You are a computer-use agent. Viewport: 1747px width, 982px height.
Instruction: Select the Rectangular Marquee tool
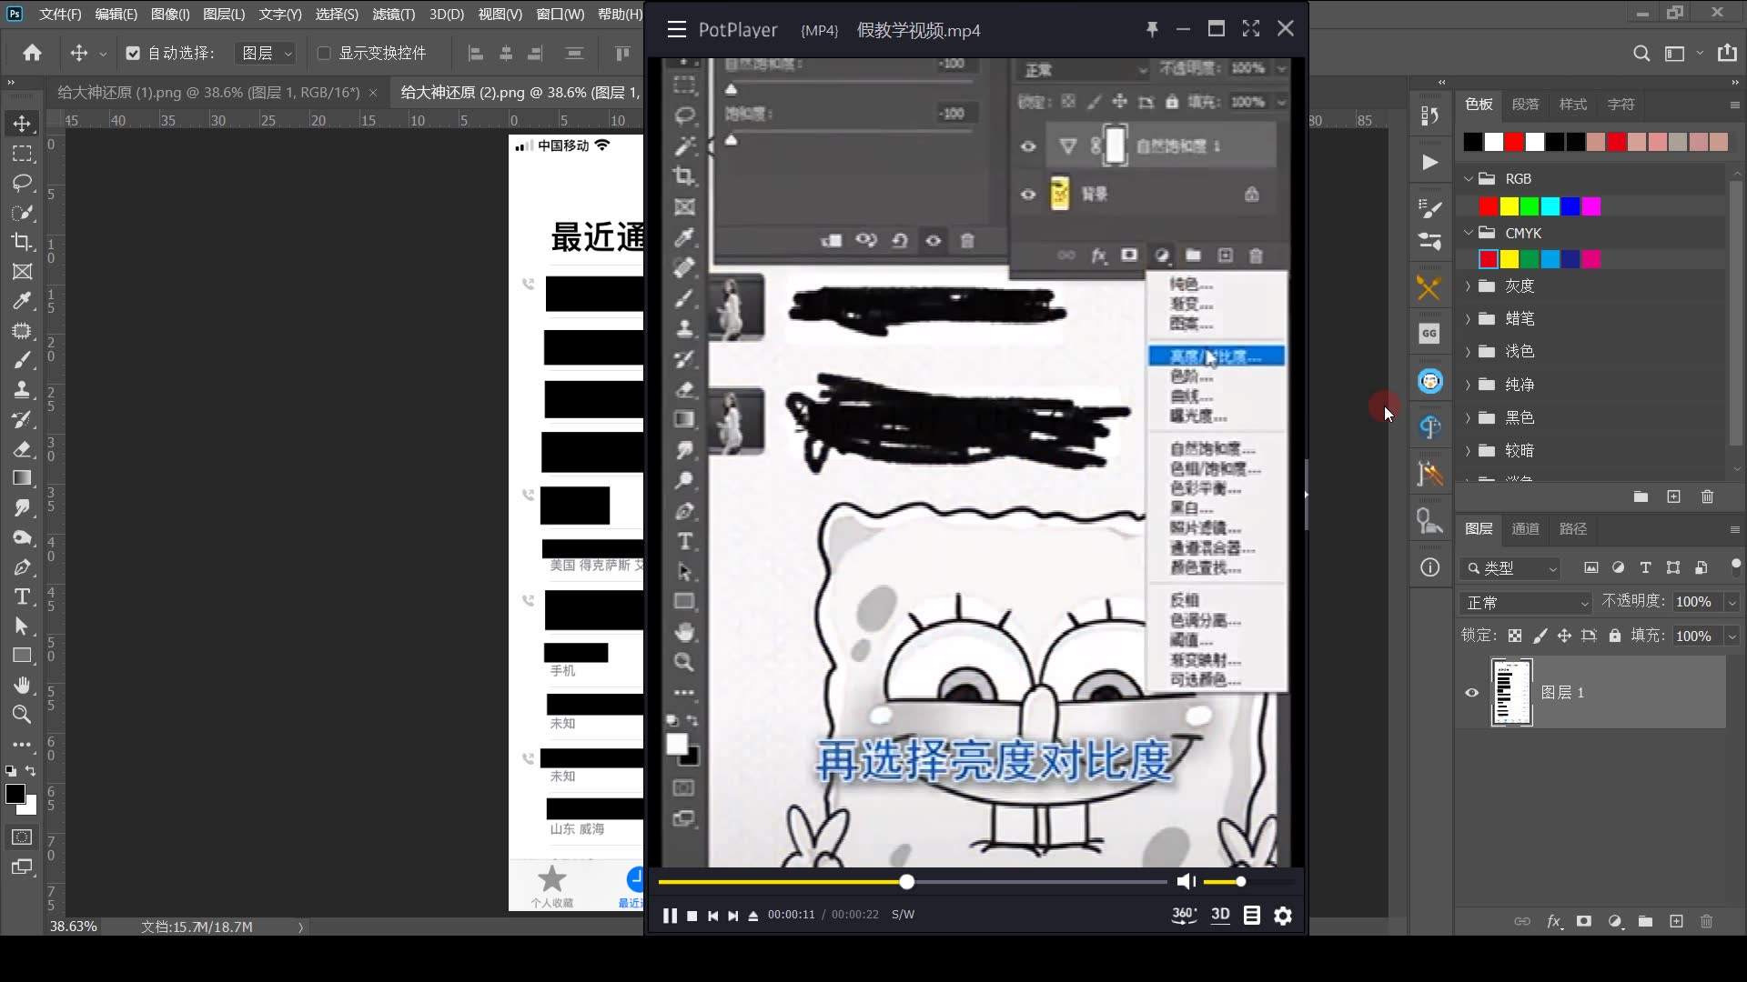coord(22,154)
